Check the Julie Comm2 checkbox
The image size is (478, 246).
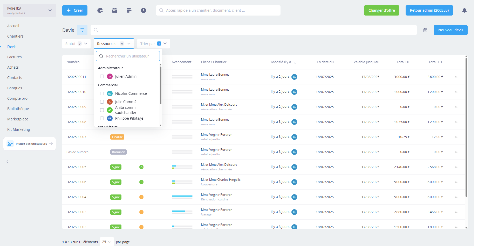tap(102, 102)
